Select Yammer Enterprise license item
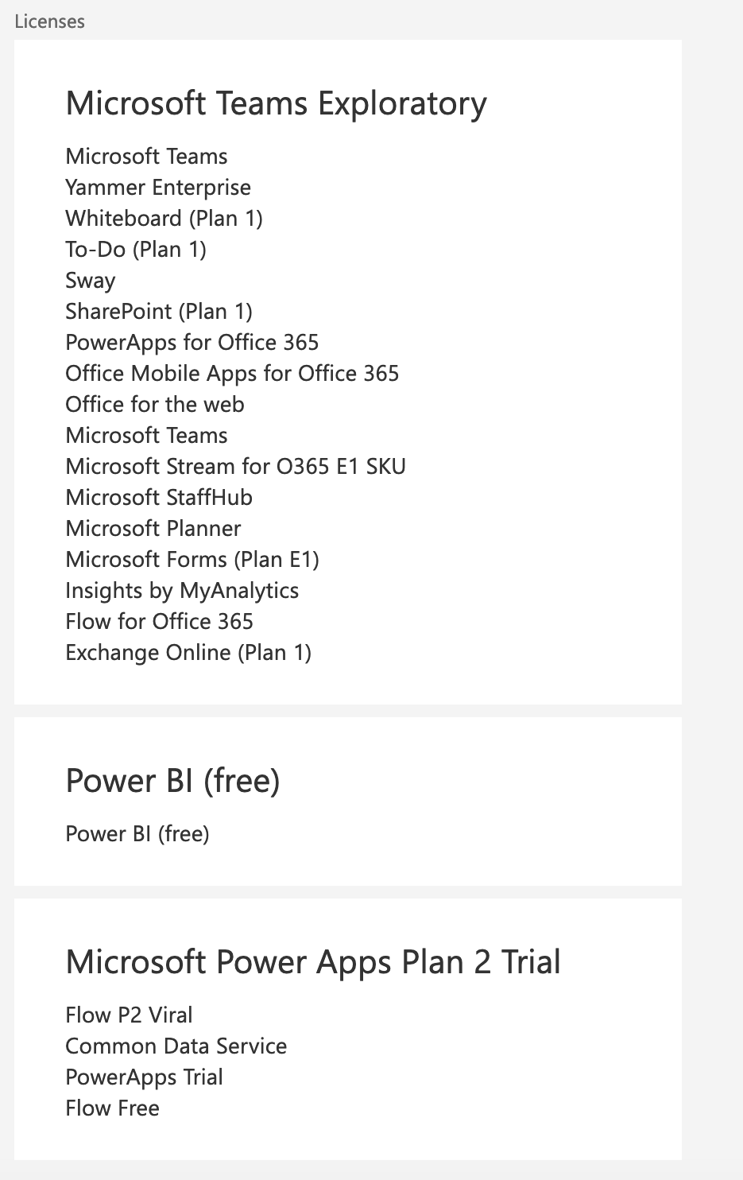This screenshot has height=1180, width=743. pos(158,188)
